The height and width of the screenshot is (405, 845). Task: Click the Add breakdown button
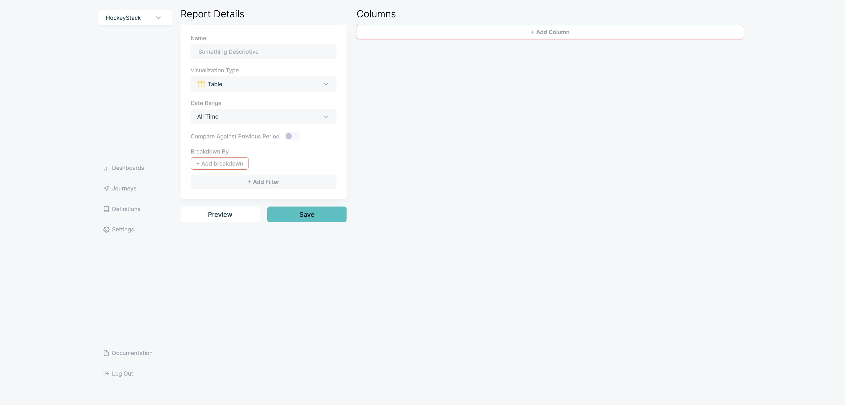coord(219,163)
